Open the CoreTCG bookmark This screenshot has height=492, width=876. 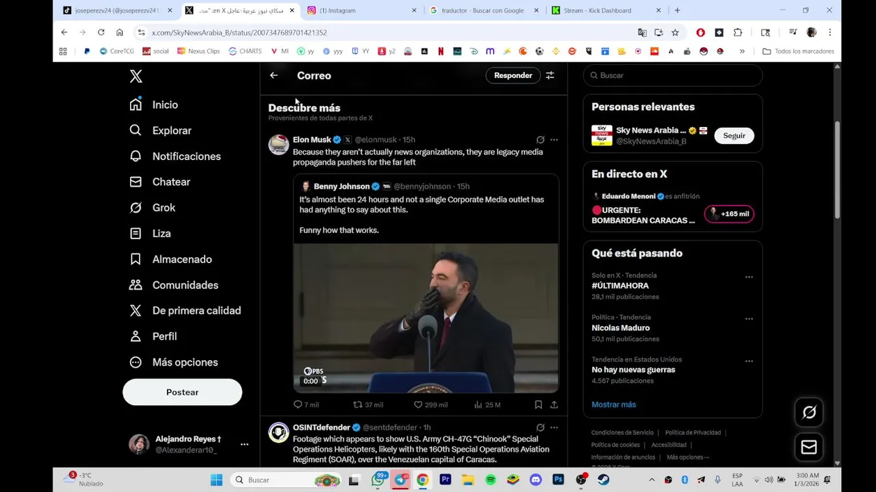[116, 51]
